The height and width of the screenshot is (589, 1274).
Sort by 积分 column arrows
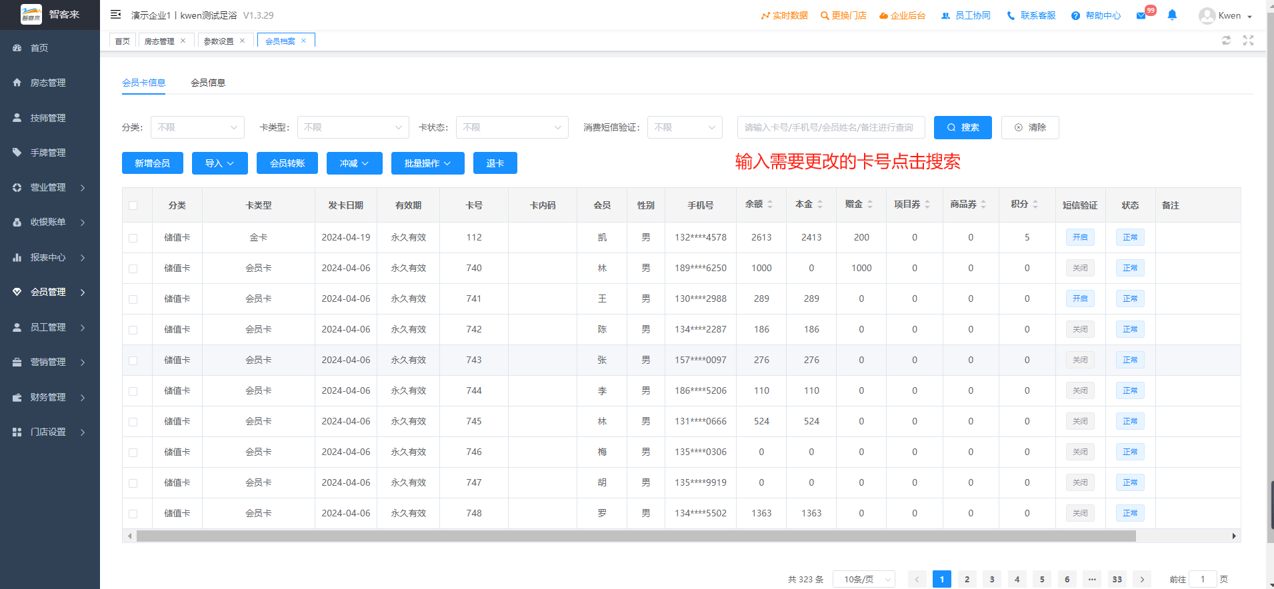coord(1035,205)
